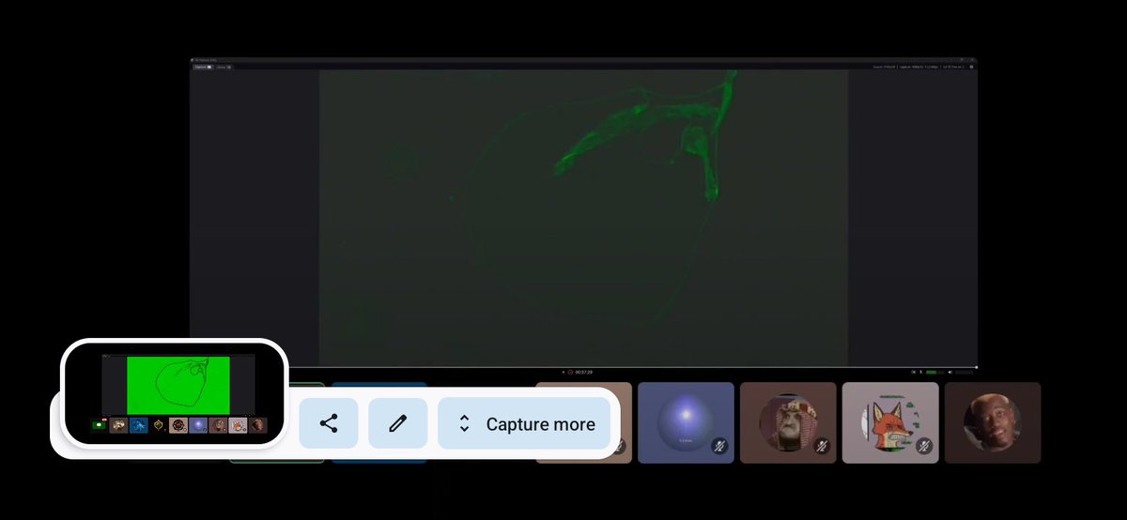Open the settings gear in the shared window
Viewport: 1127px width, 520px height.
click(x=971, y=67)
